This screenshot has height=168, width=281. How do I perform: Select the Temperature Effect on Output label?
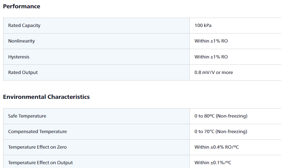41,162
